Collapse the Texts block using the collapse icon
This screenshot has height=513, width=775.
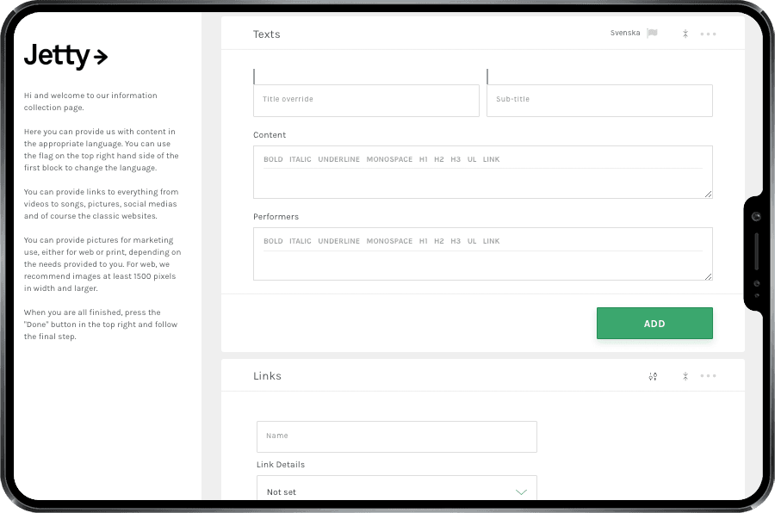pos(685,33)
